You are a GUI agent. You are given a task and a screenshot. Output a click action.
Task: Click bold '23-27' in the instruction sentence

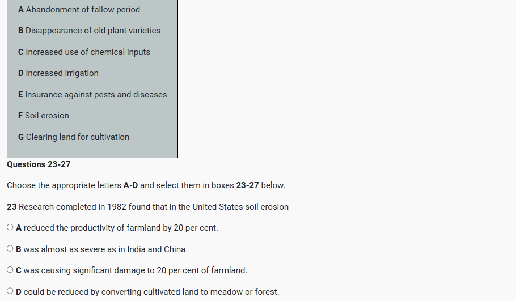(247, 185)
